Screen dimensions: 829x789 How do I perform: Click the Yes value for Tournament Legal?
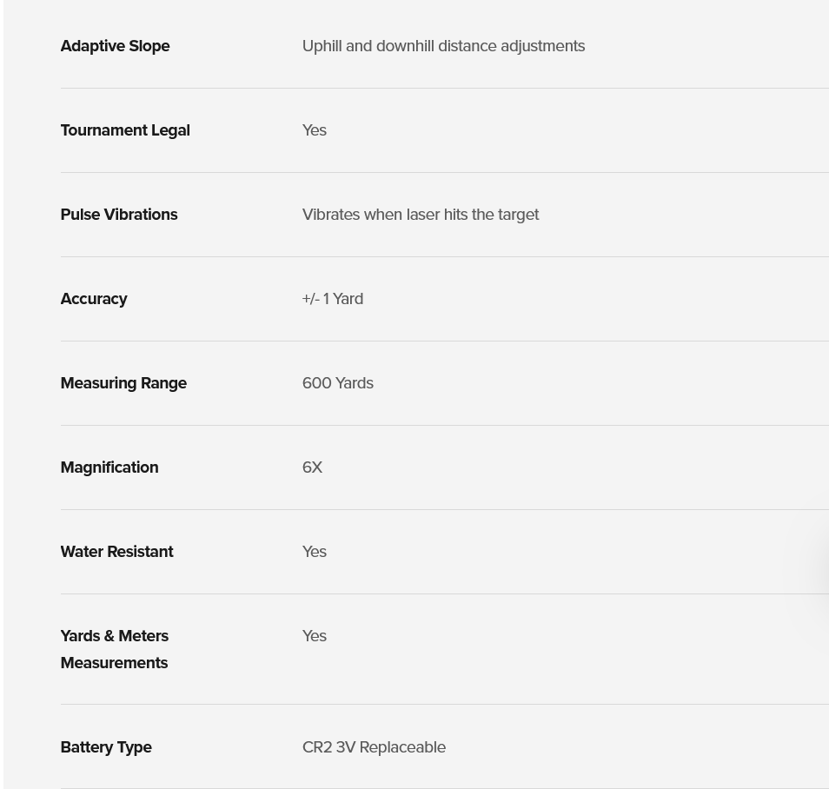click(x=315, y=130)
